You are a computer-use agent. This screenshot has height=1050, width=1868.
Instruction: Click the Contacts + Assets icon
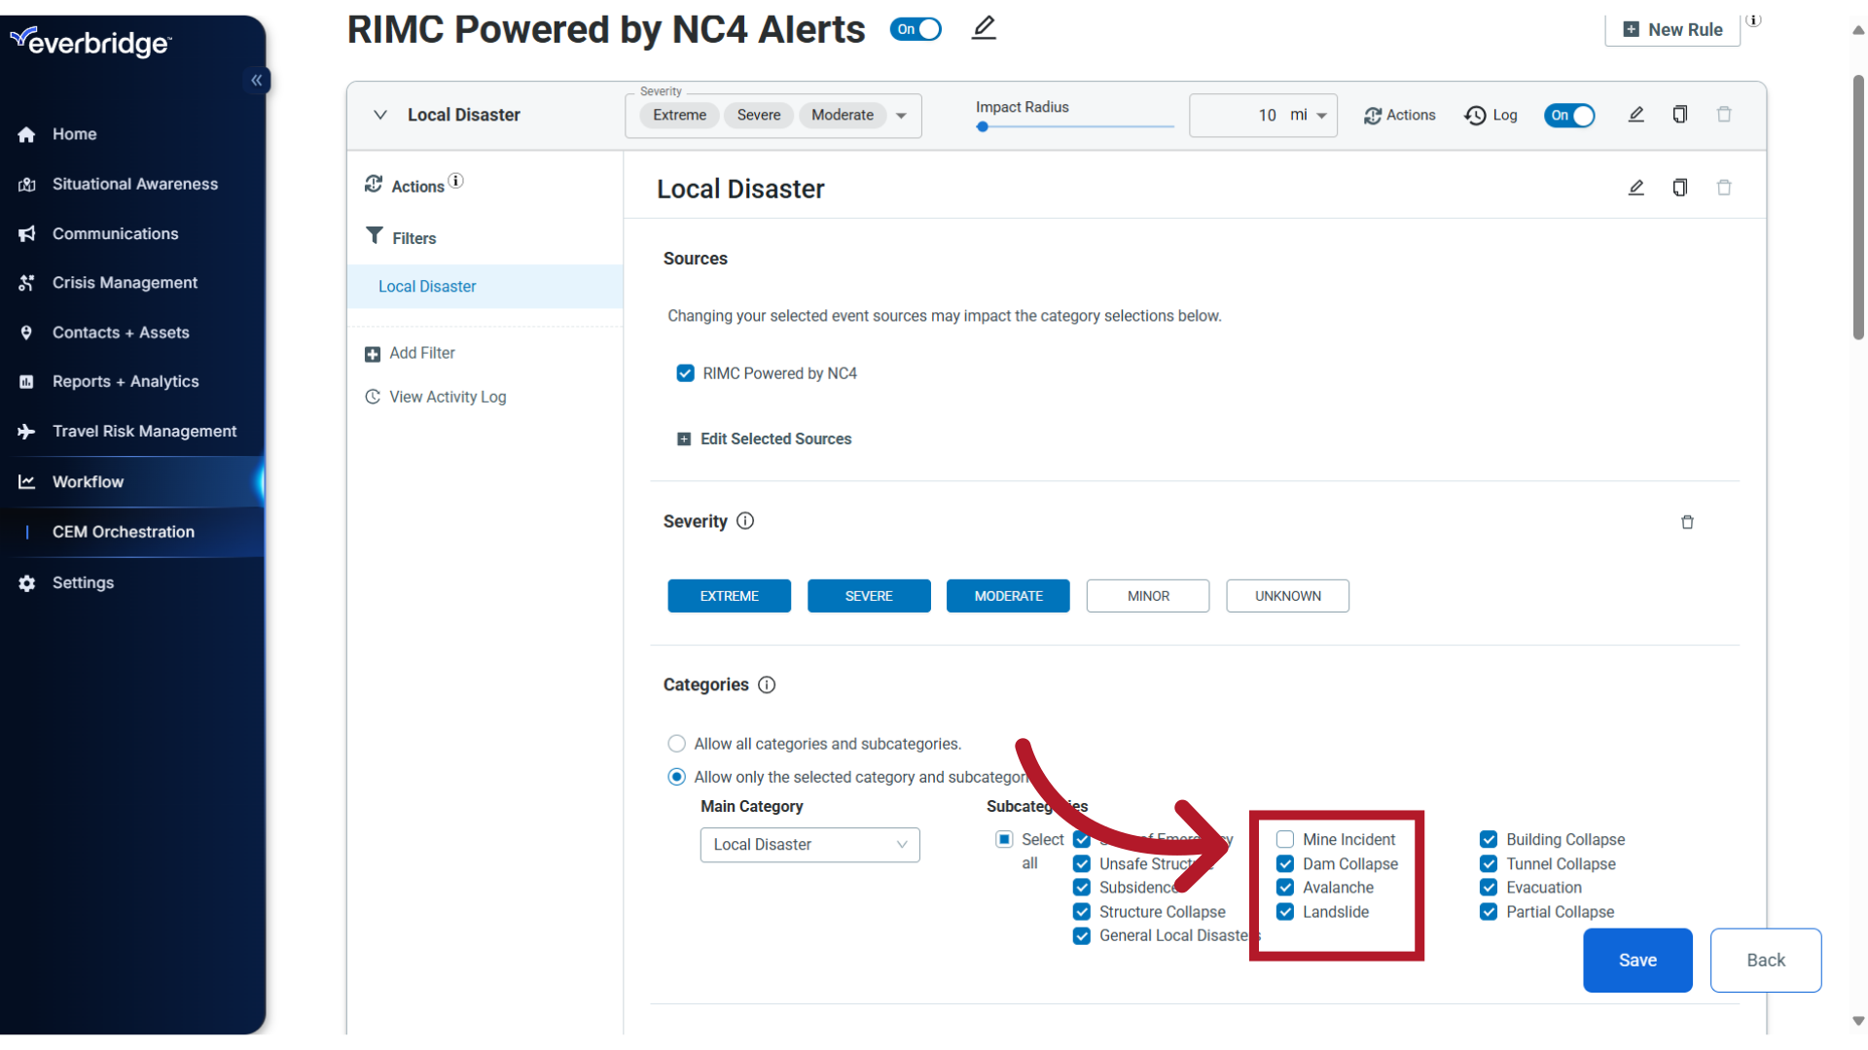point(27,332)
